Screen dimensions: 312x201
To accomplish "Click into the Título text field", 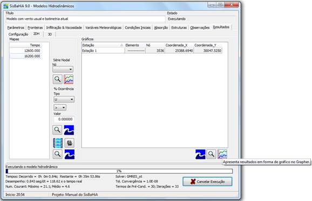I will (85, 19).
